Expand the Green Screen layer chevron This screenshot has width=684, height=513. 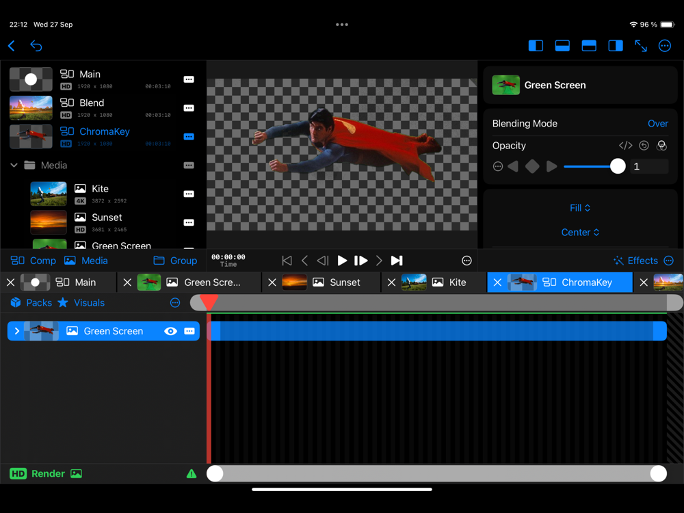tap(17, 331)
